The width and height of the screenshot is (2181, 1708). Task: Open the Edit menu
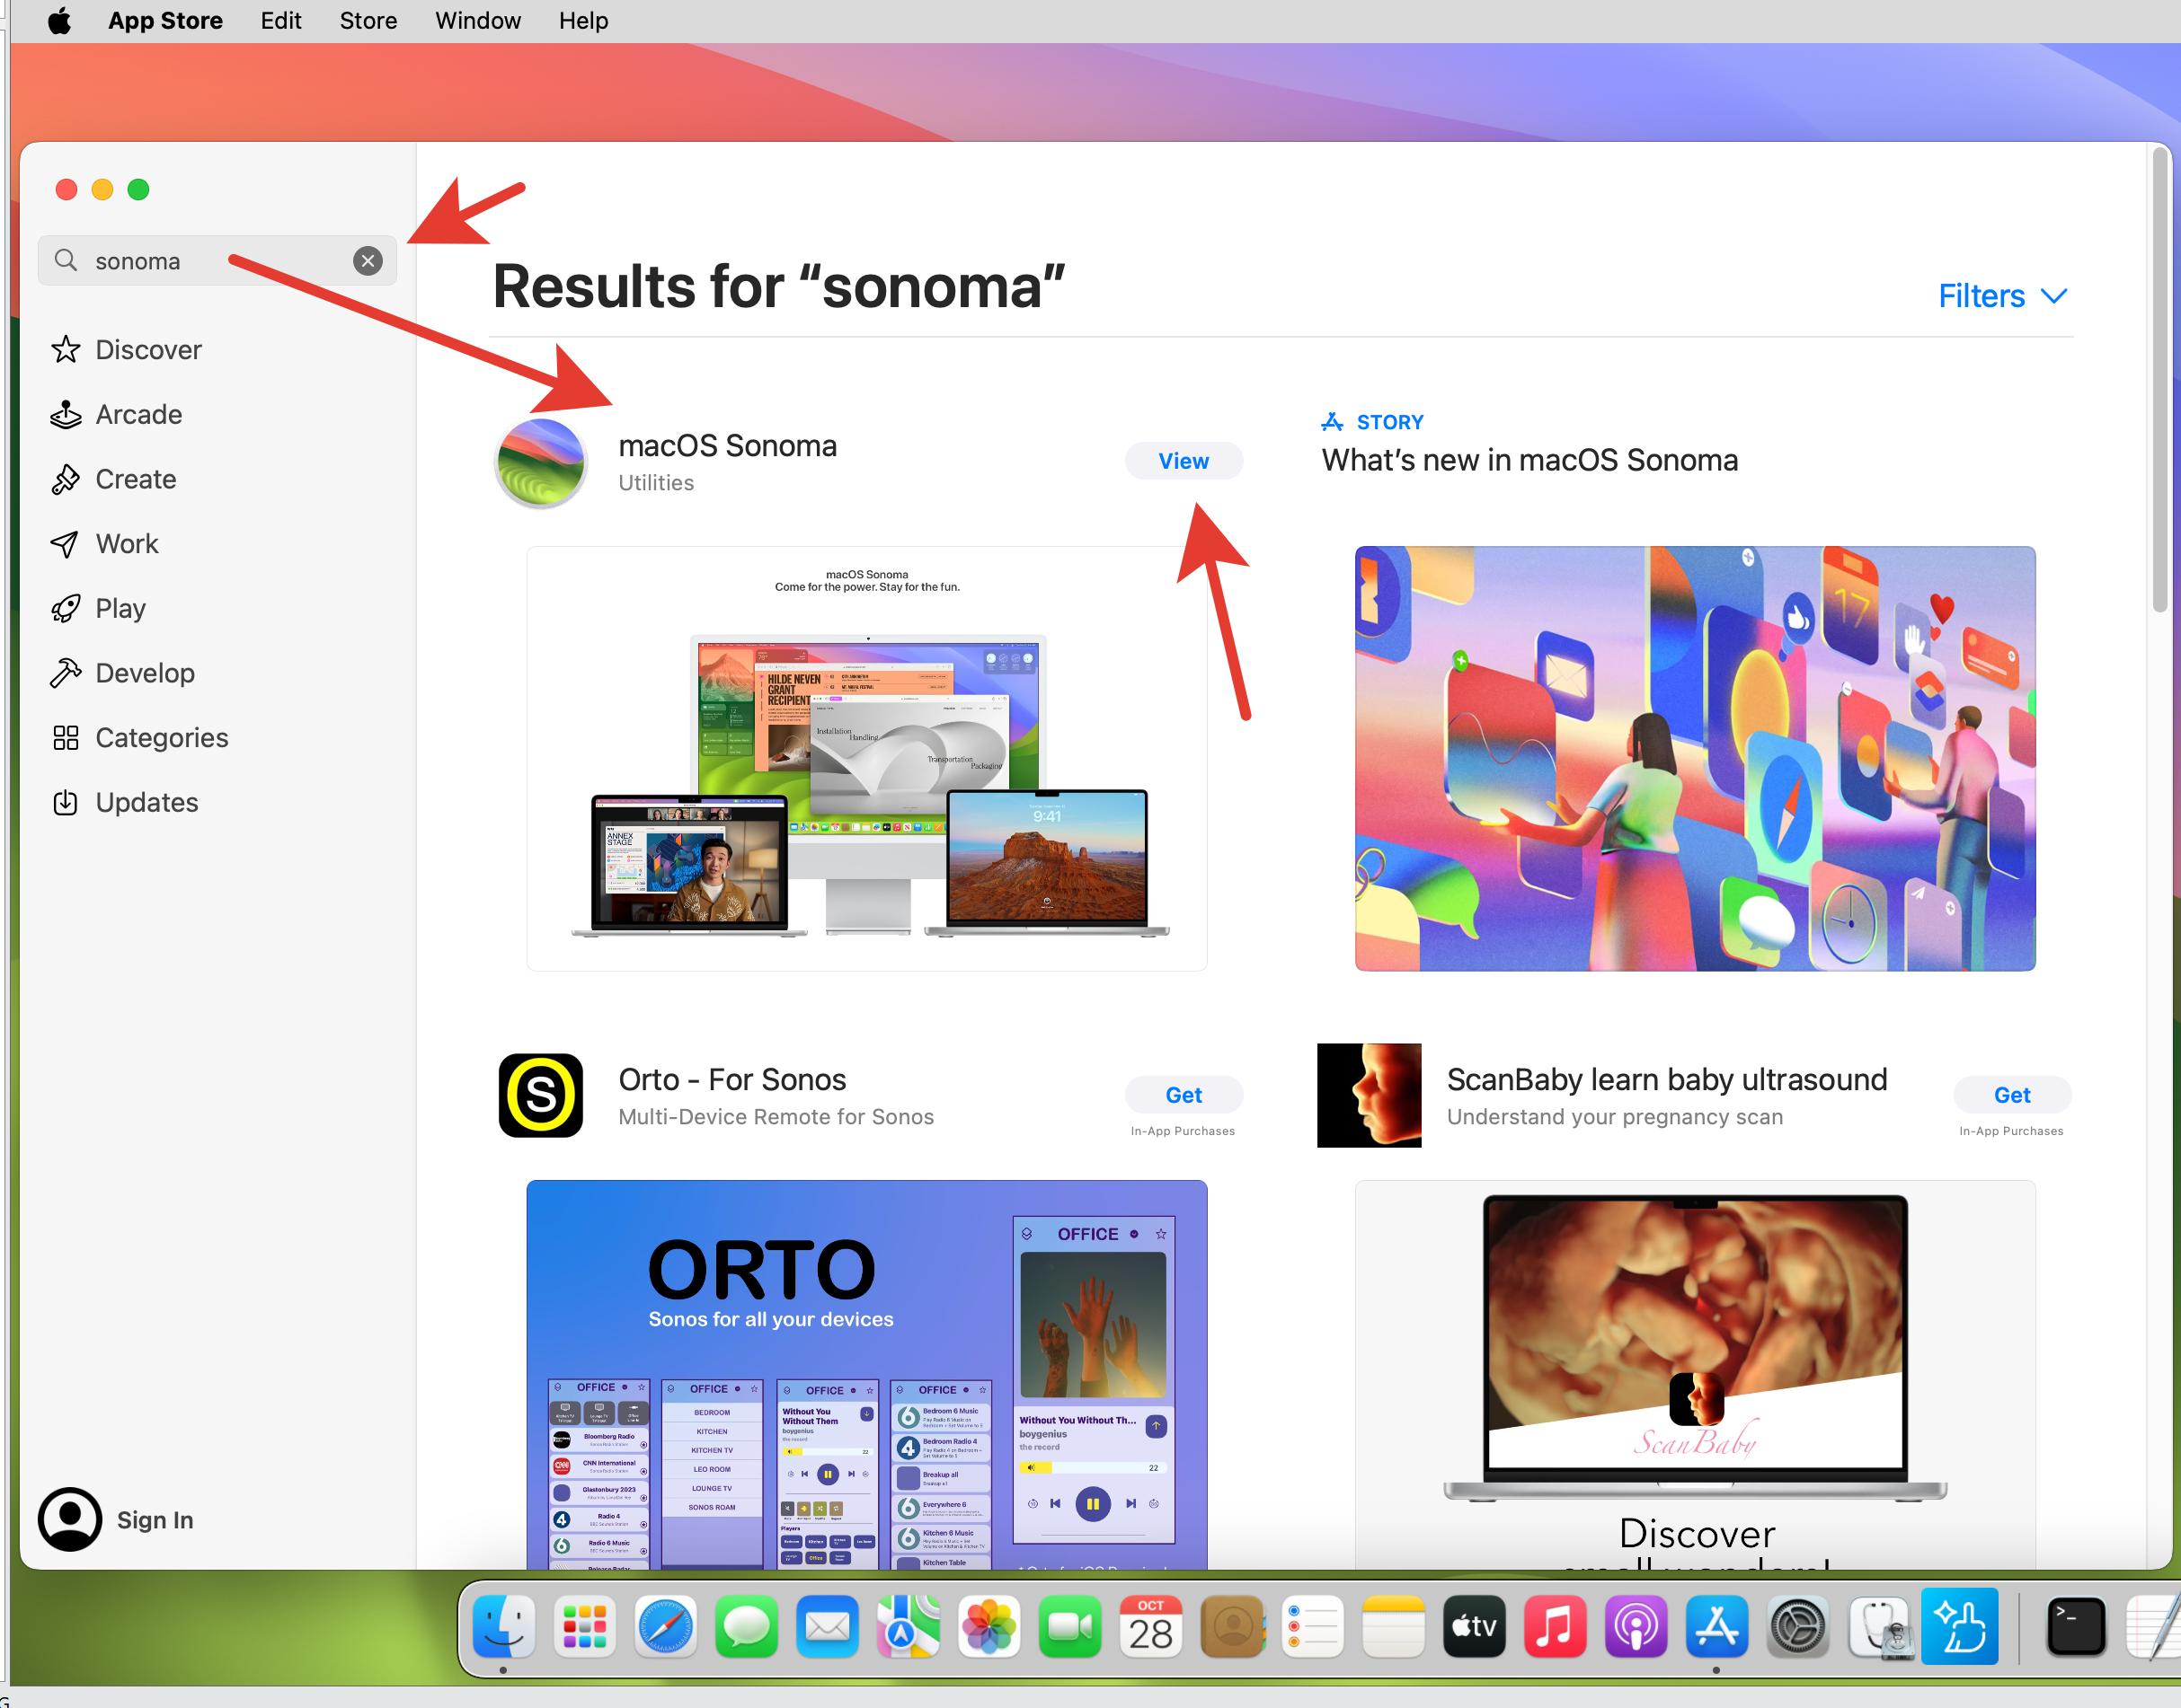coord(281,21)
